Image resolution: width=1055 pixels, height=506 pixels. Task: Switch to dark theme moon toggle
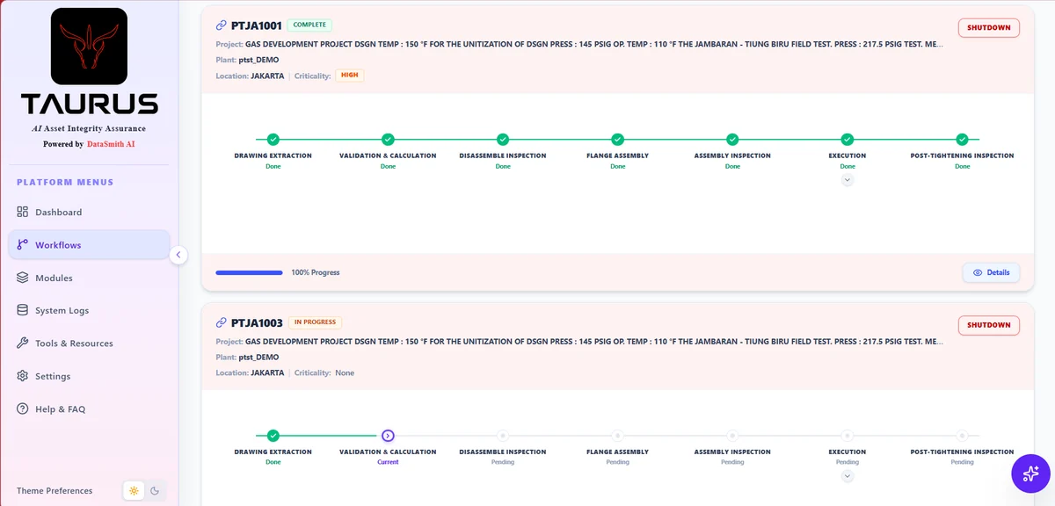(155, 491)
